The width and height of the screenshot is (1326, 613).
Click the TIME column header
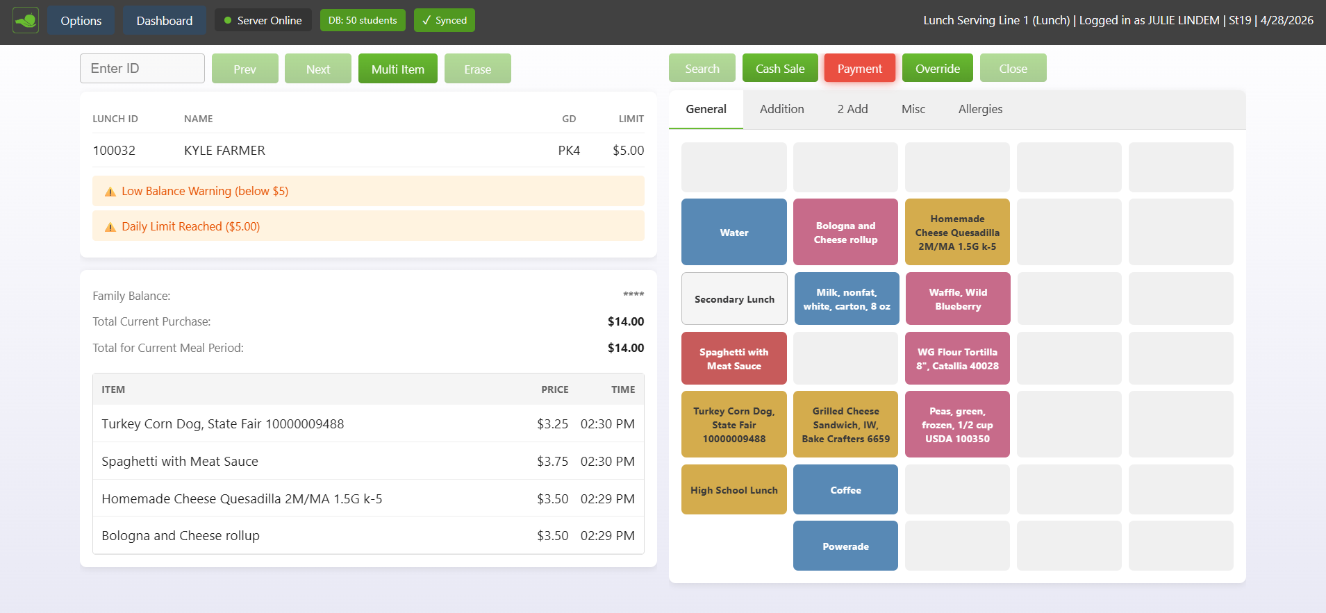point(623,389)
